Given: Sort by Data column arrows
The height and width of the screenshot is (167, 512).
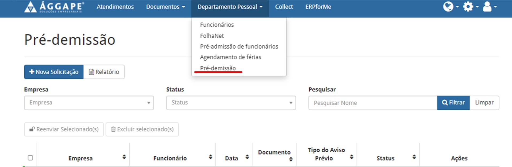Looking at the screenshot, I should [247, 157].
